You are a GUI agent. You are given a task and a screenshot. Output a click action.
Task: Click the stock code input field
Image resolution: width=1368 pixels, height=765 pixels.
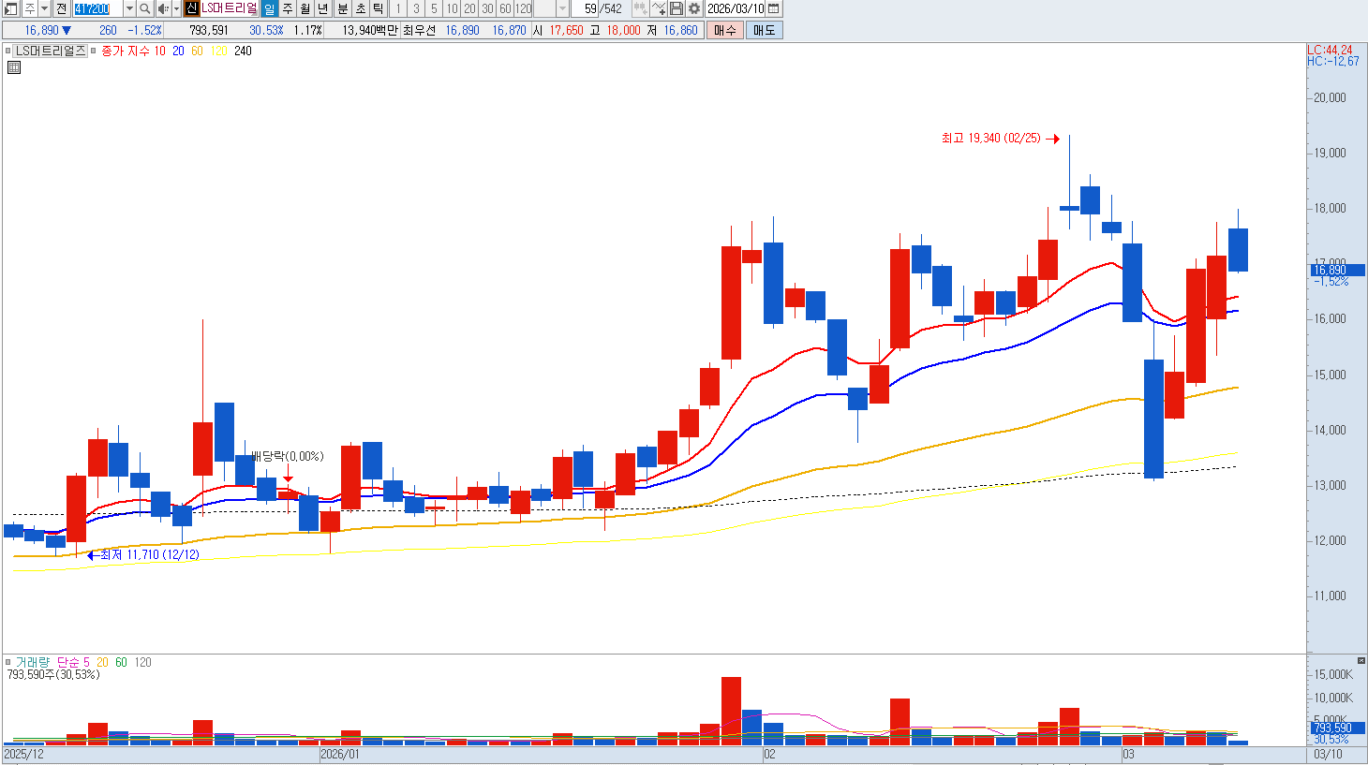pyautogui.click(x=97, y=8)
